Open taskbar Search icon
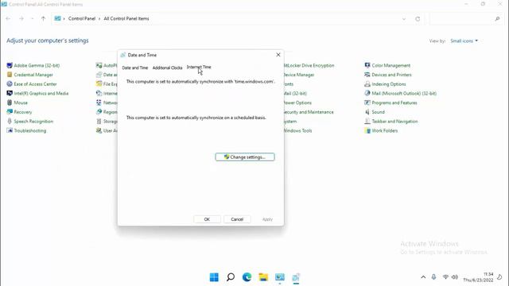The image size is (509, 286). pos(231,277)
